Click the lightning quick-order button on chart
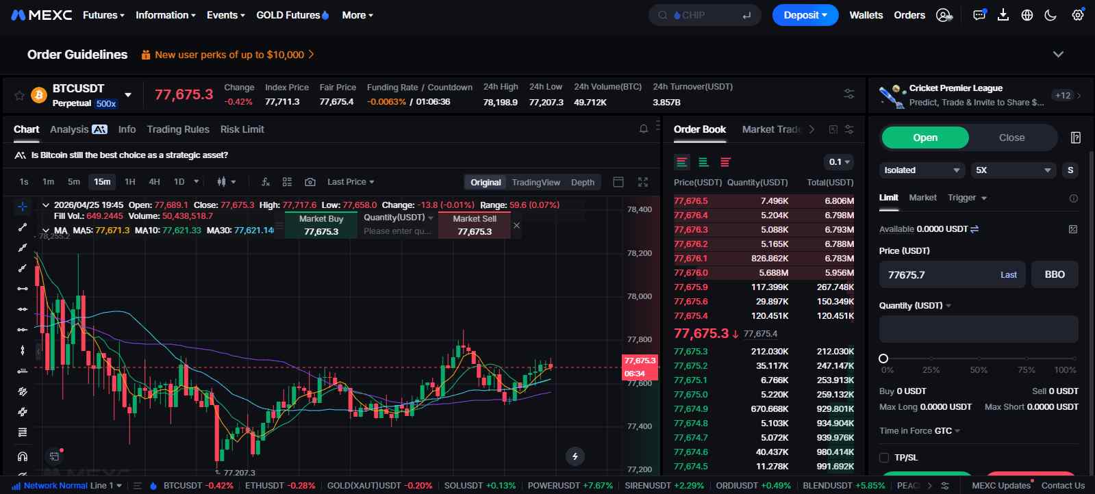 pos(575,456)
